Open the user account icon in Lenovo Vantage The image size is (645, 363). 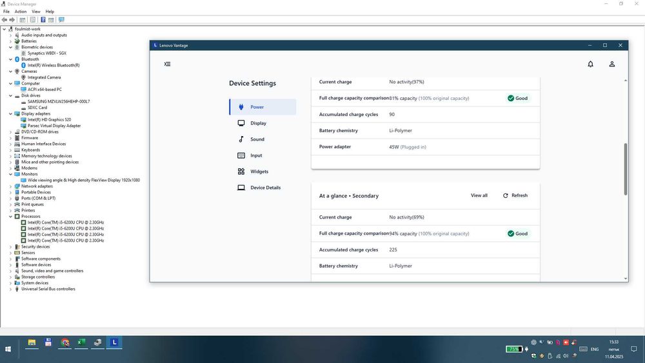click(x=611, y=64)
